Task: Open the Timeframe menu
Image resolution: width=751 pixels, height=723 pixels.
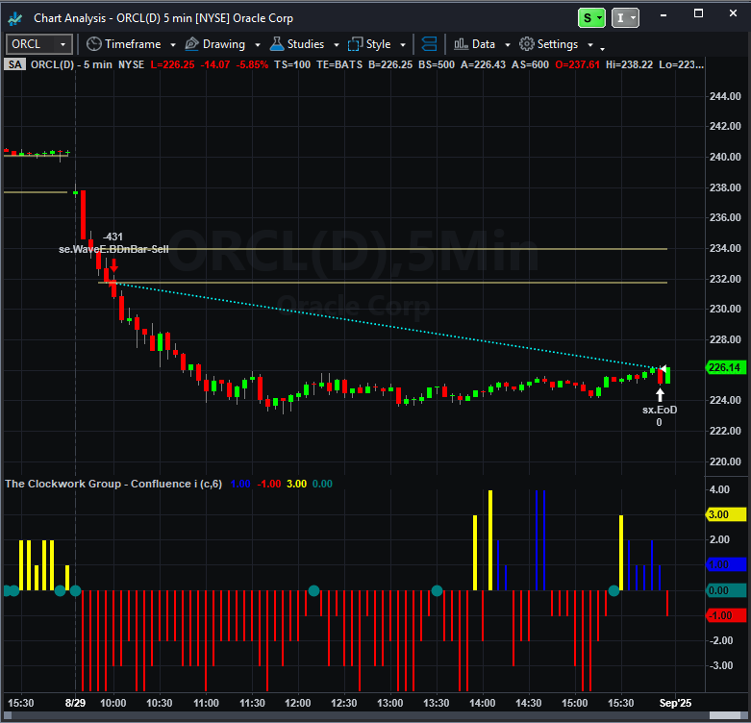Action: pos(133,44)
